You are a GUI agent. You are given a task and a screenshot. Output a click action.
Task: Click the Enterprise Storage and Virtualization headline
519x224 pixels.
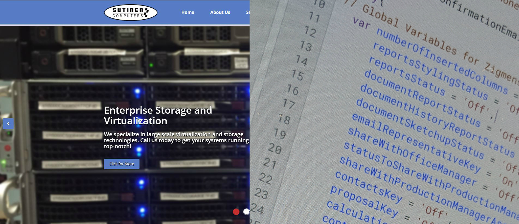click(x=158, y=116)
